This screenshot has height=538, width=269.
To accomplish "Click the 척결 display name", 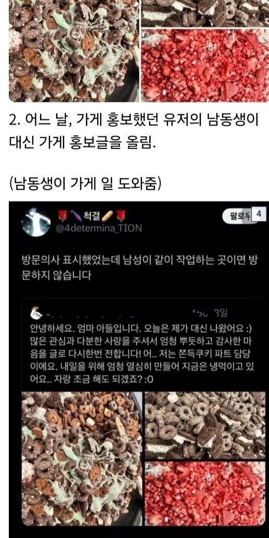I will [91, 216].
